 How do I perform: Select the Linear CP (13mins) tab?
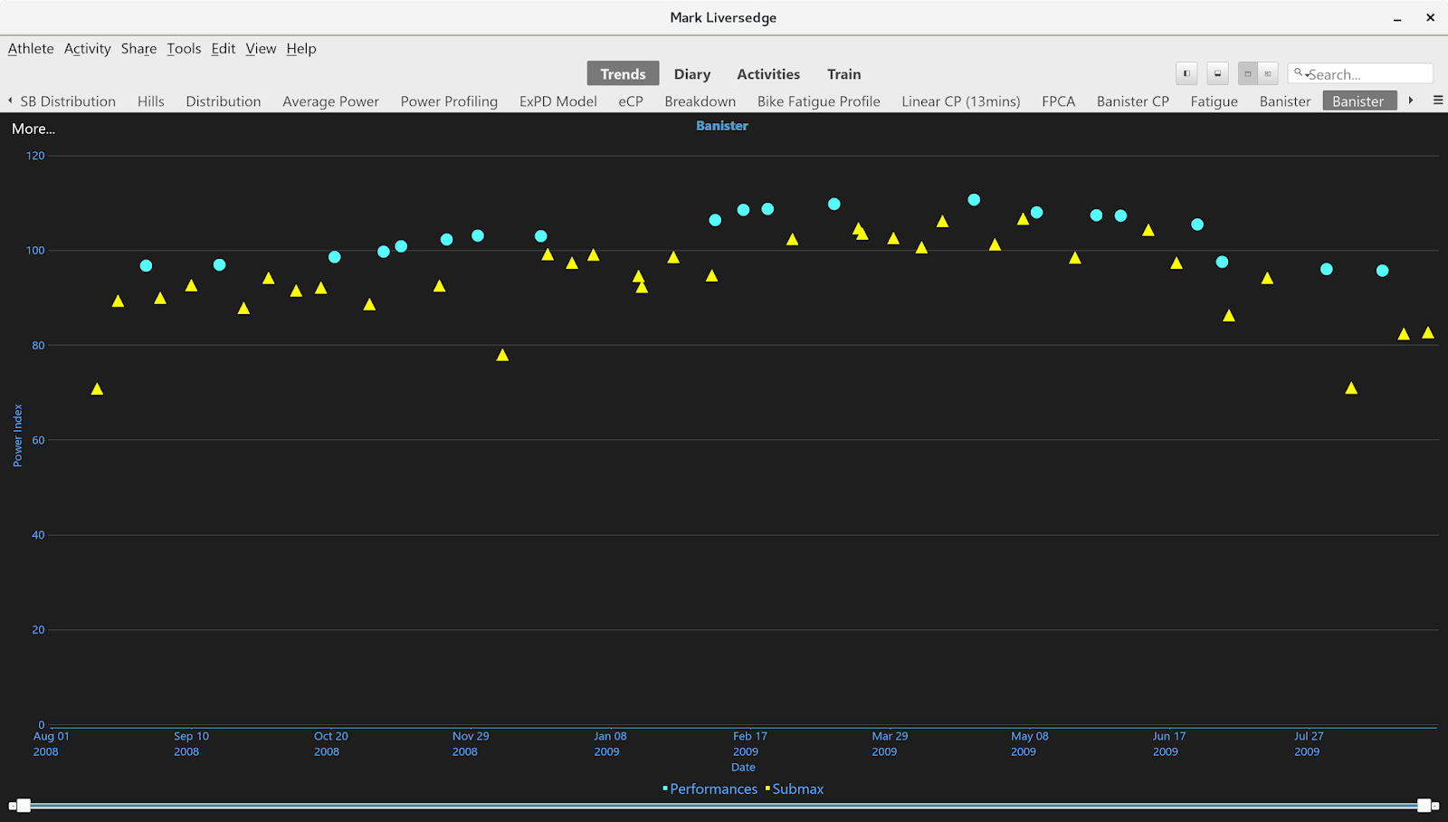(x=961, y=101)
